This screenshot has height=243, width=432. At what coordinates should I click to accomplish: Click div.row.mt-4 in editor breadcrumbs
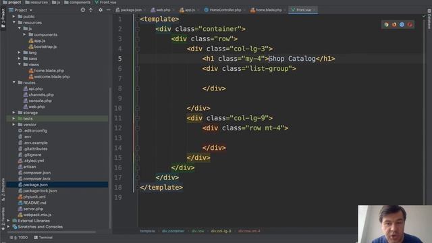point(249,231)
